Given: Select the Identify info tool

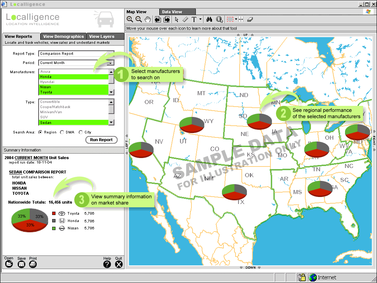Looking at the screenshot, I should (x=219, y=19).
